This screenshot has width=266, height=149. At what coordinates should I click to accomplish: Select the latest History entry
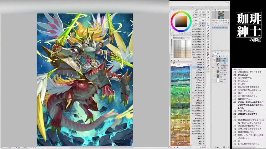[220, 28]
